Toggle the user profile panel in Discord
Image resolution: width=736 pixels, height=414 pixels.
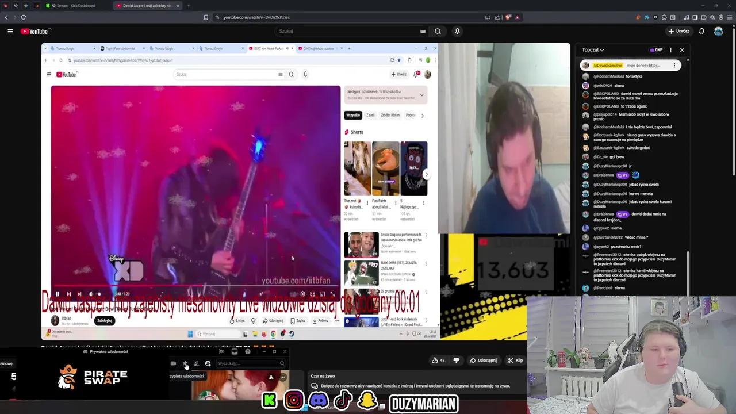(208, 363)
